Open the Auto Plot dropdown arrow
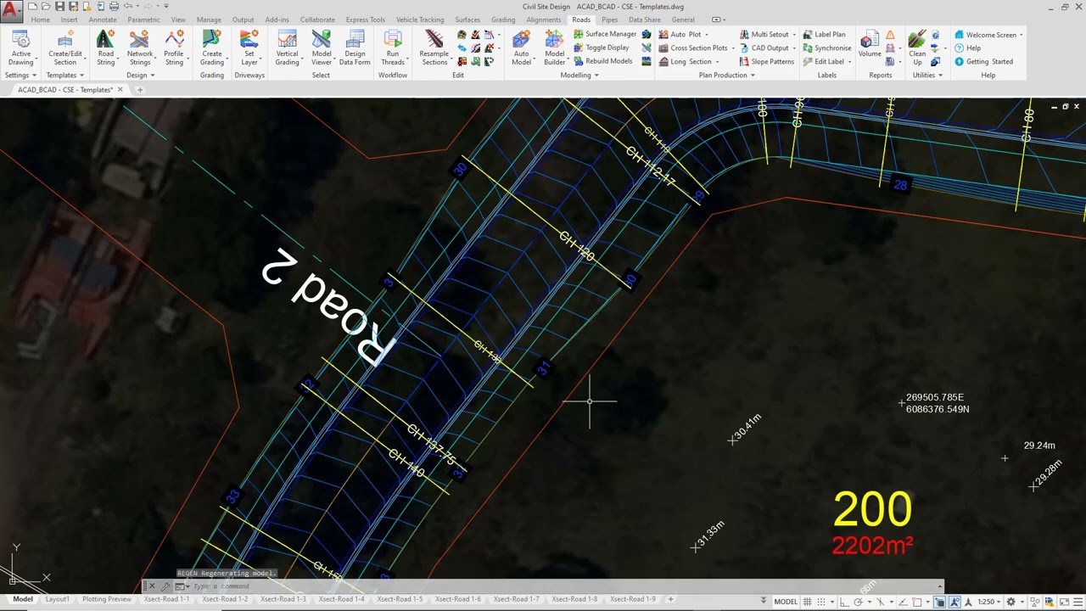This screenshot has width=1086, height=611. (706, 35)
